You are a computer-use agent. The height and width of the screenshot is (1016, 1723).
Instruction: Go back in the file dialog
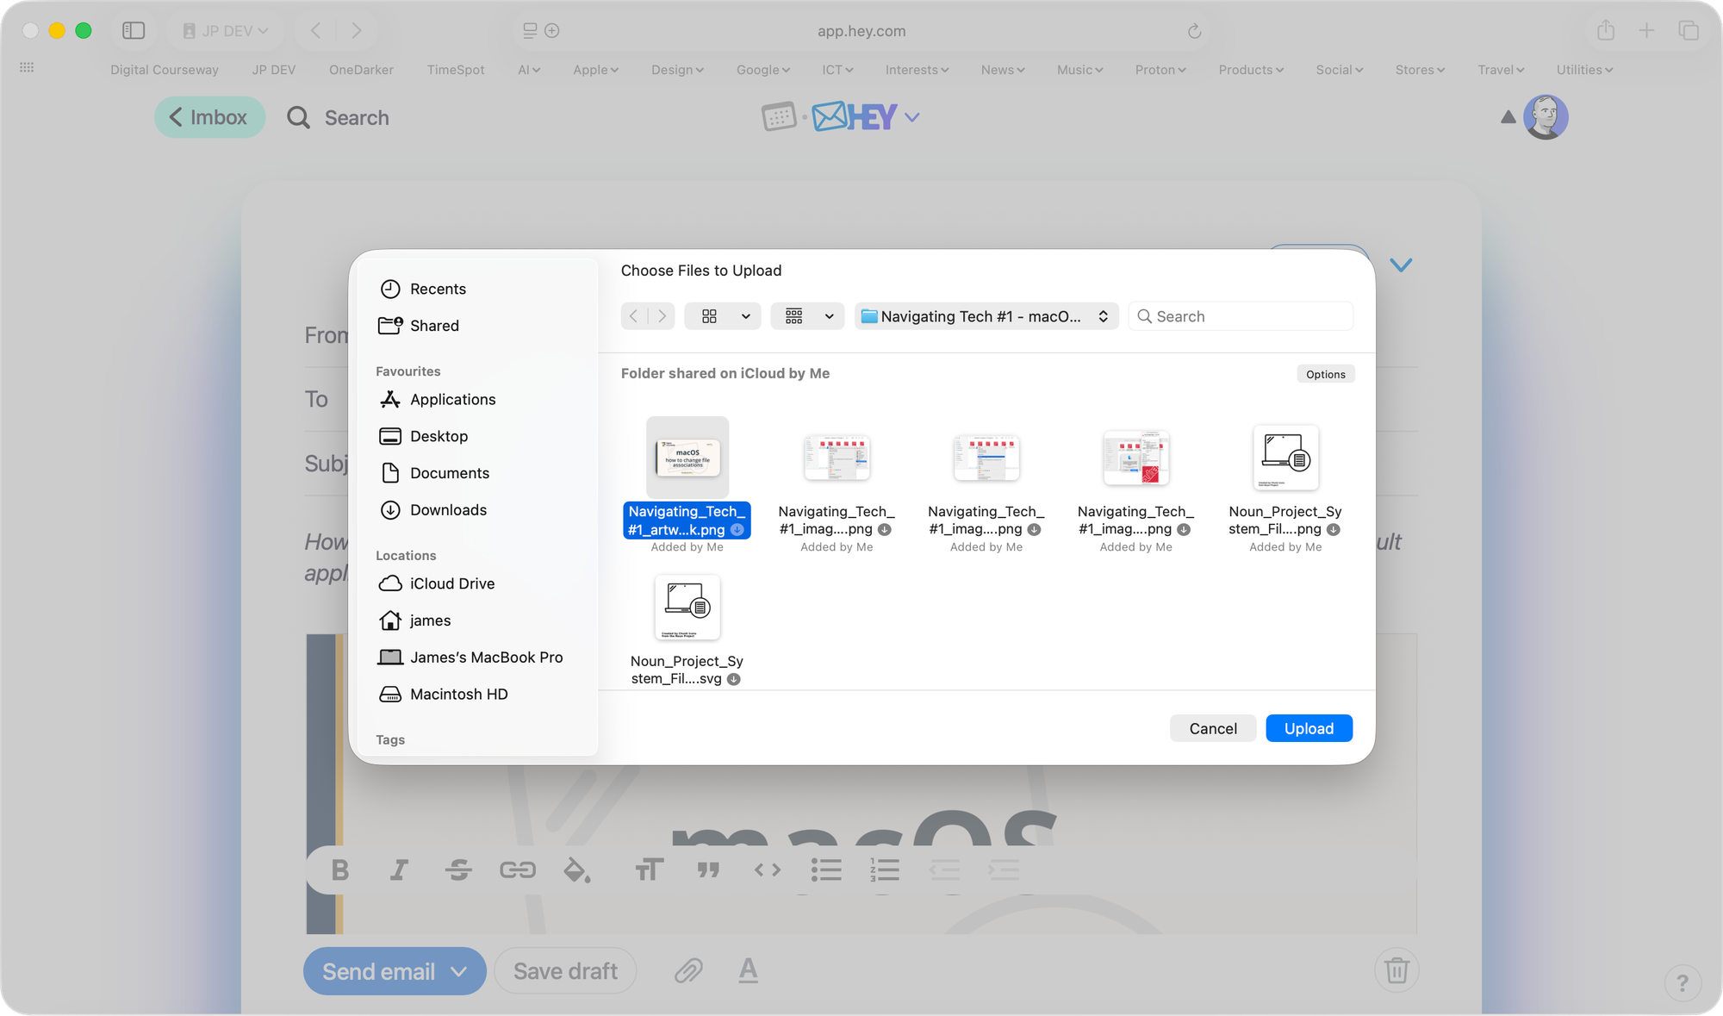pos(634,316)
